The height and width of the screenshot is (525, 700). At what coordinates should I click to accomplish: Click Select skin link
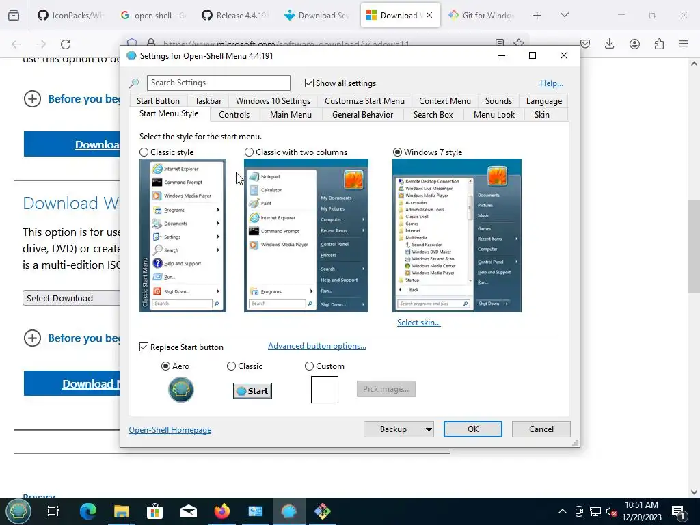point(419,323)
